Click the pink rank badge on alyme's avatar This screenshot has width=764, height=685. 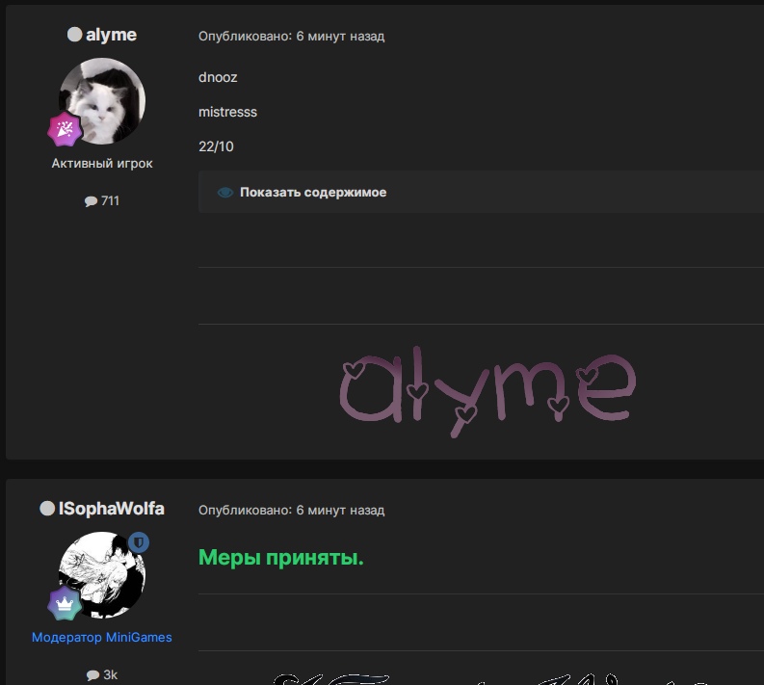point(65,128)
